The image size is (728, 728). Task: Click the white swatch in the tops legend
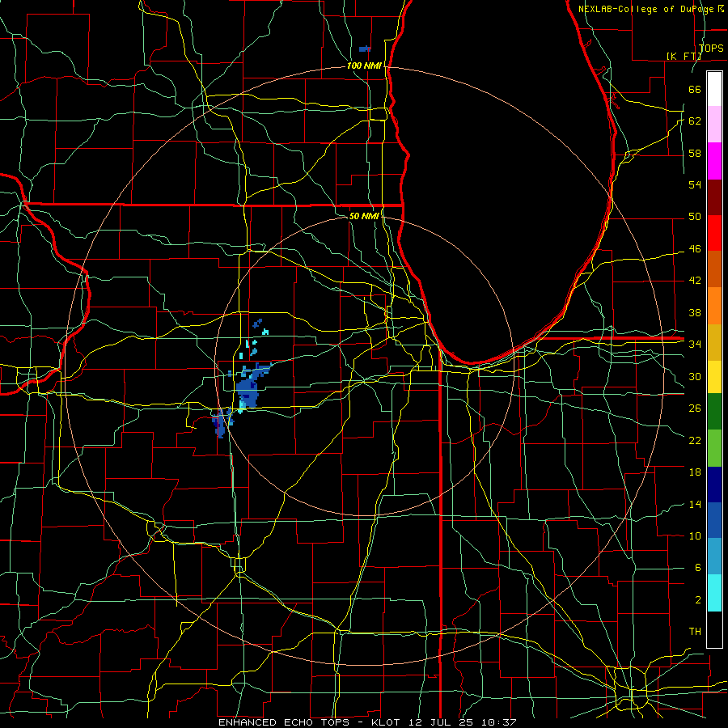click(714, 89)
